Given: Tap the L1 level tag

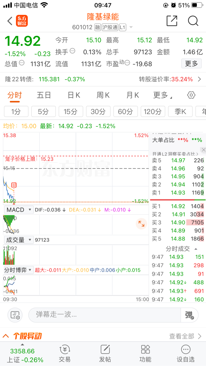Looking at the screenshot, I should tap(123, 27).
